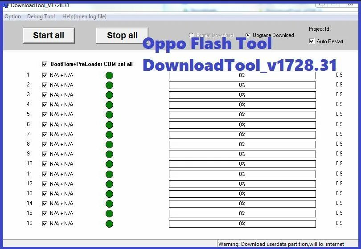Toggle the port 8 checkbox
Image resolution: width=361 pixels, height=249 pixels.
coord(45,144)
